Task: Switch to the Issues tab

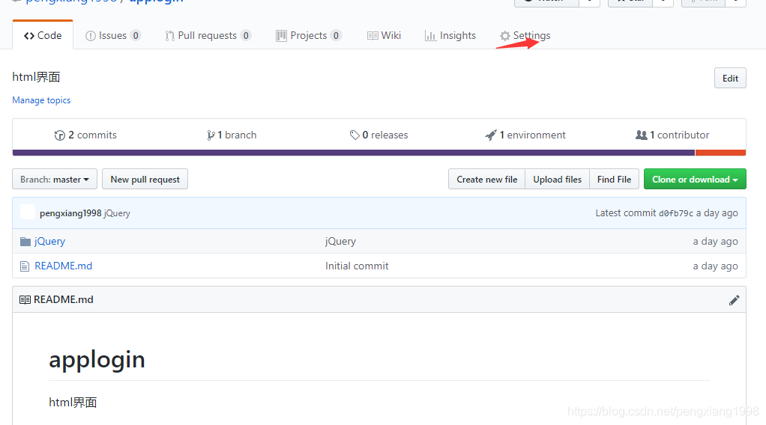Action: (113, 36)
